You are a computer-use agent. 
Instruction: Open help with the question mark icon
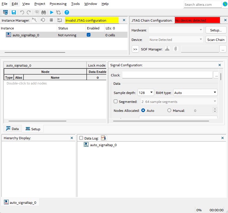click(x=67, y=12)
